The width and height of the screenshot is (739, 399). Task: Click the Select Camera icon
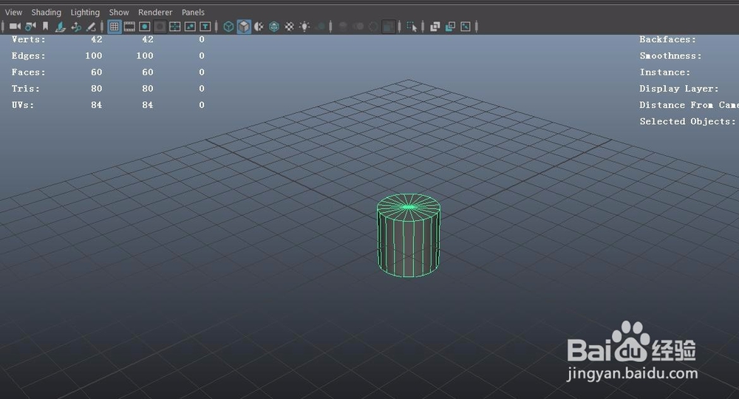click(x=15, y=27)
